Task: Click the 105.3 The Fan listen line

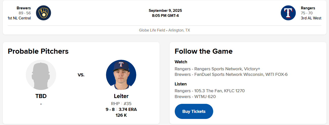Action: click(x=210, y=91)
